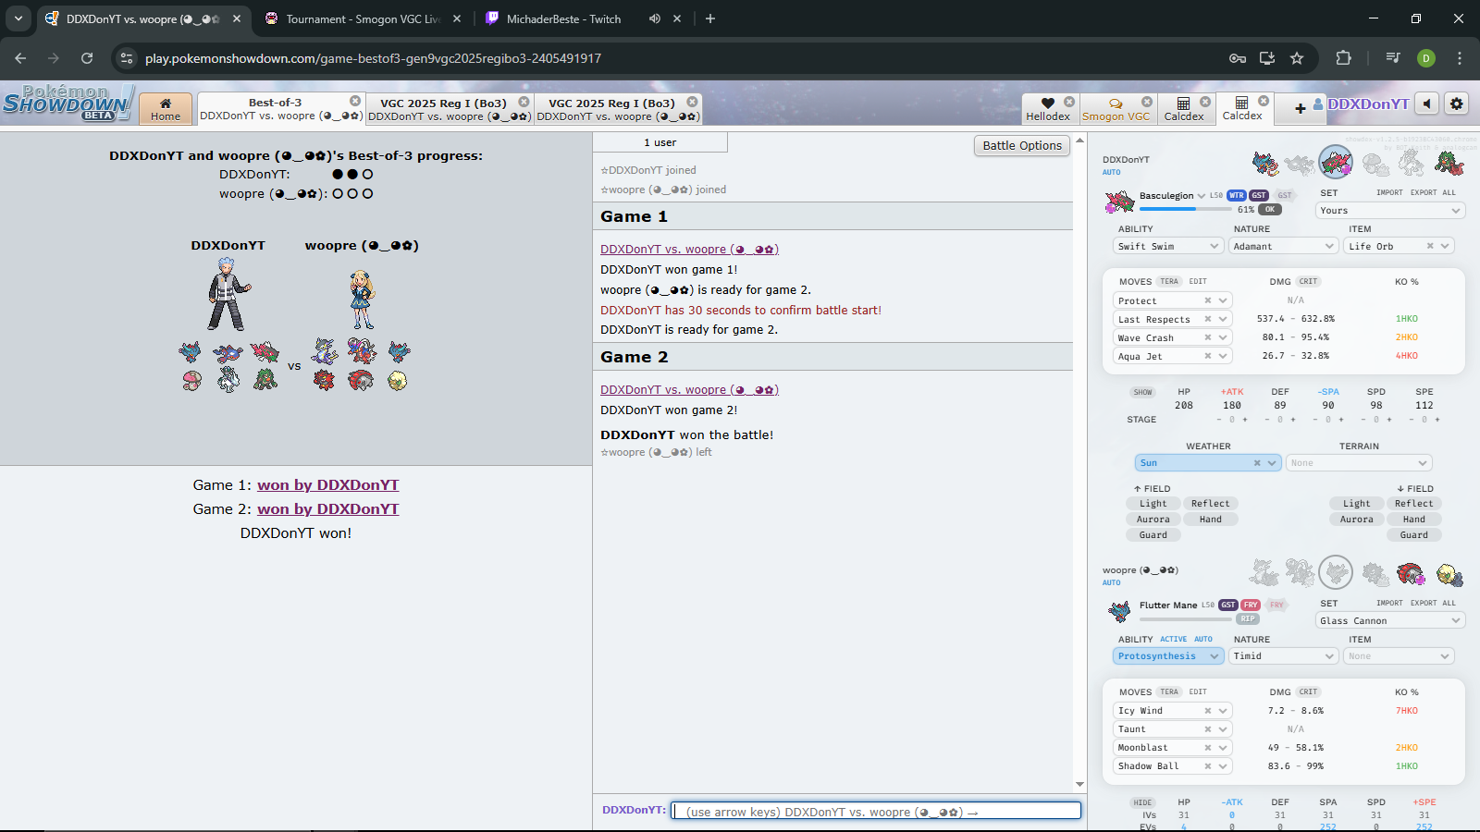Image resolution: width=1480 pixels, height=832 pixels.
Task: Open the Home tab house icon
Action: 166,104
